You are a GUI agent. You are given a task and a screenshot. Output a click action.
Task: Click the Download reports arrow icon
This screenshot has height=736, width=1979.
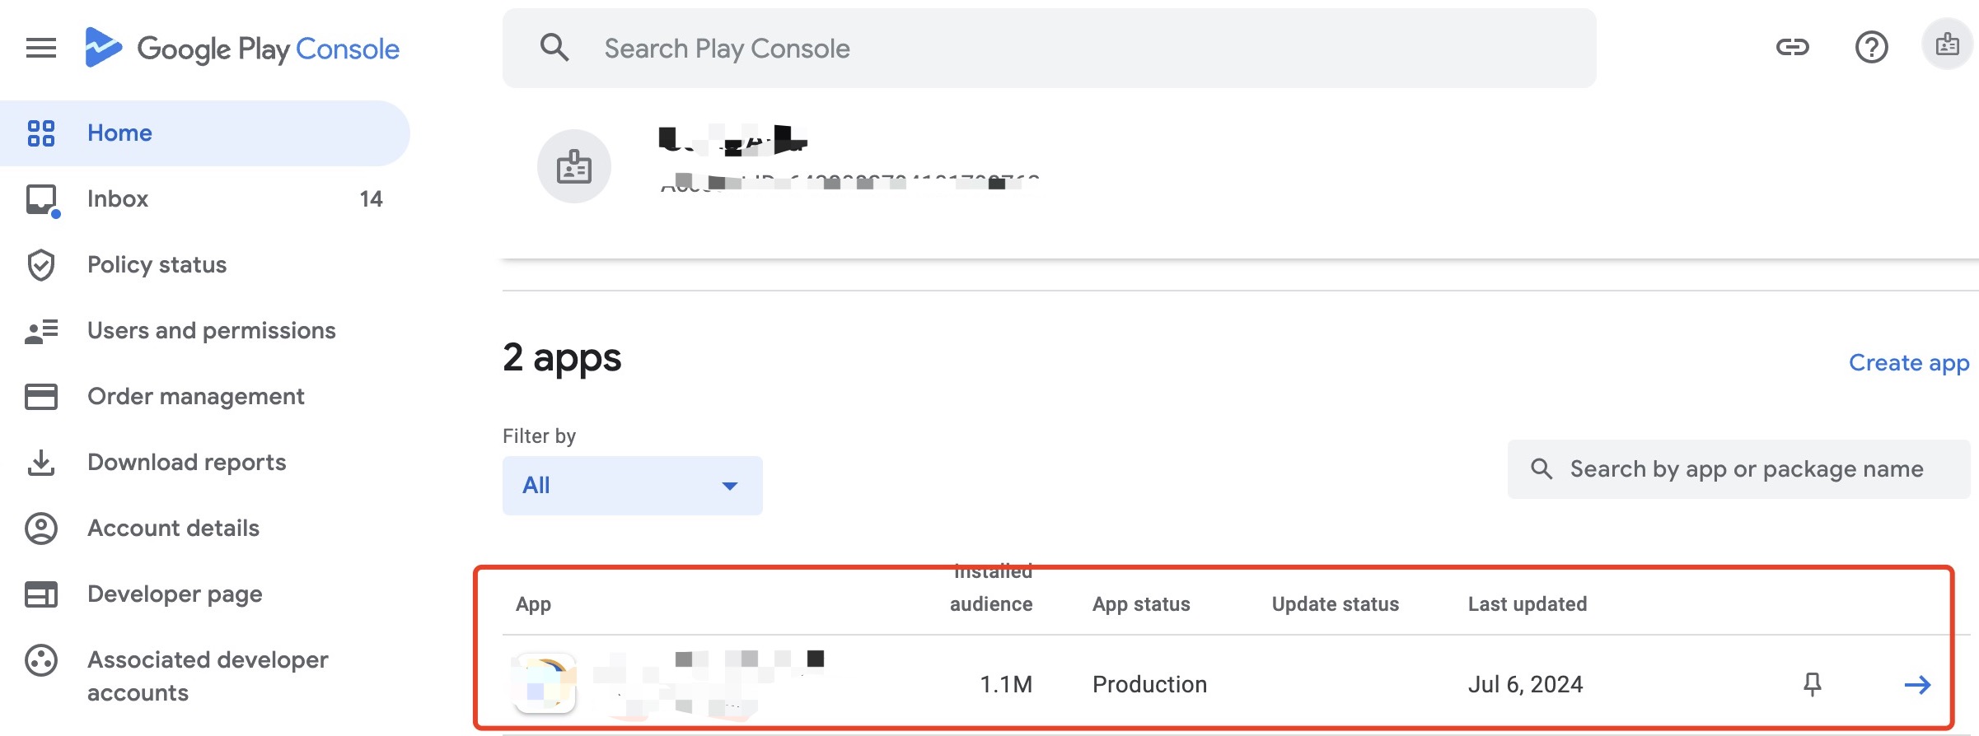click(x=41, y=463)
